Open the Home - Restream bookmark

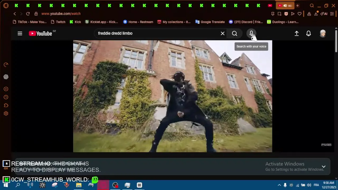click(138, 22)
